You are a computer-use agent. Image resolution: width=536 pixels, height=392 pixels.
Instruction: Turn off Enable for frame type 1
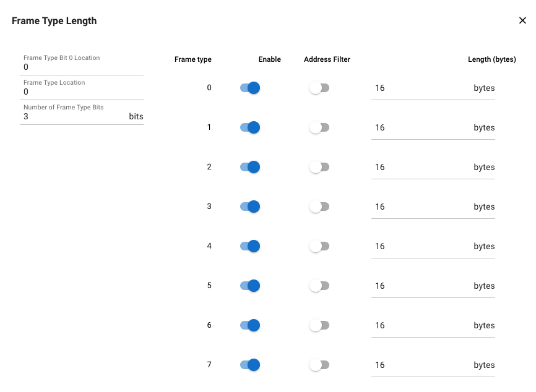pyautogui.click(x=250, y=127)
